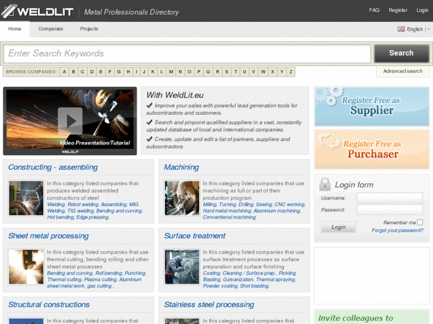Click the WeldLit logo icon
This screenshot has width=433, height=324.
9,11
